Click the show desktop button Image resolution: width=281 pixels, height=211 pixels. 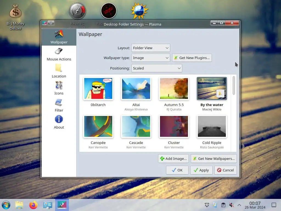pos(274,205)
